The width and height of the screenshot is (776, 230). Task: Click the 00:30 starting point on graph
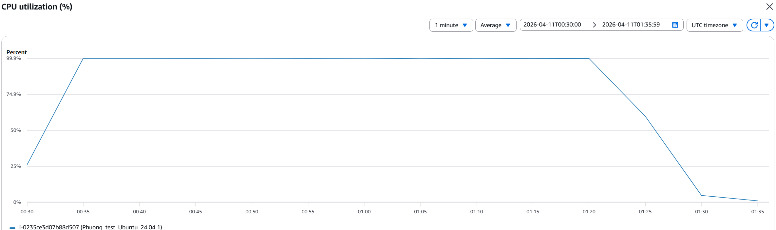(x=27, y=165)
